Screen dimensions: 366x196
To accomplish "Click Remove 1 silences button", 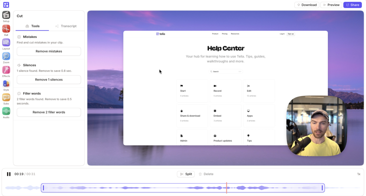I will 49,80.
